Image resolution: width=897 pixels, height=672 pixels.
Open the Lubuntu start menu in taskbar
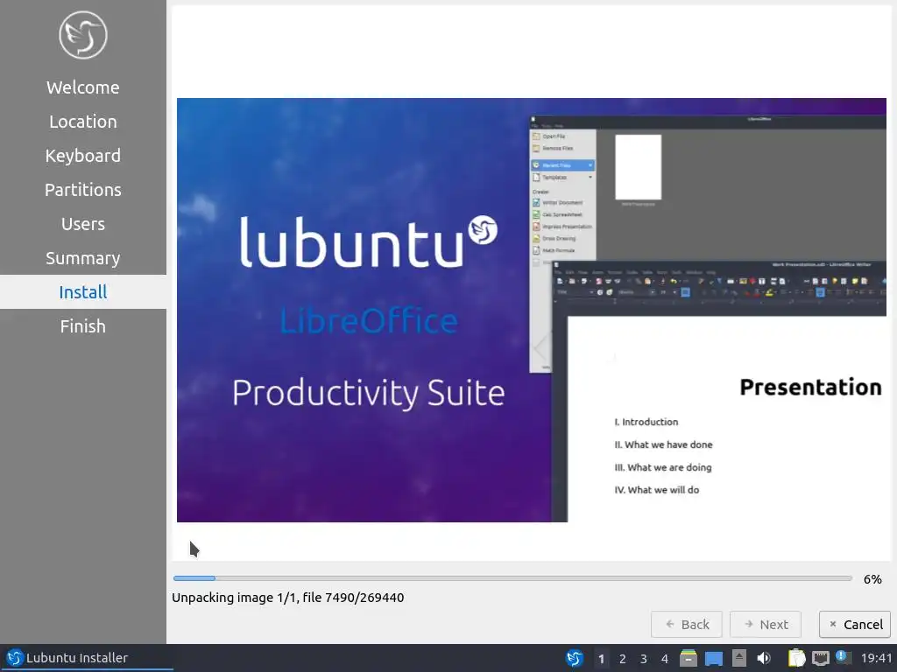[575, 658]
